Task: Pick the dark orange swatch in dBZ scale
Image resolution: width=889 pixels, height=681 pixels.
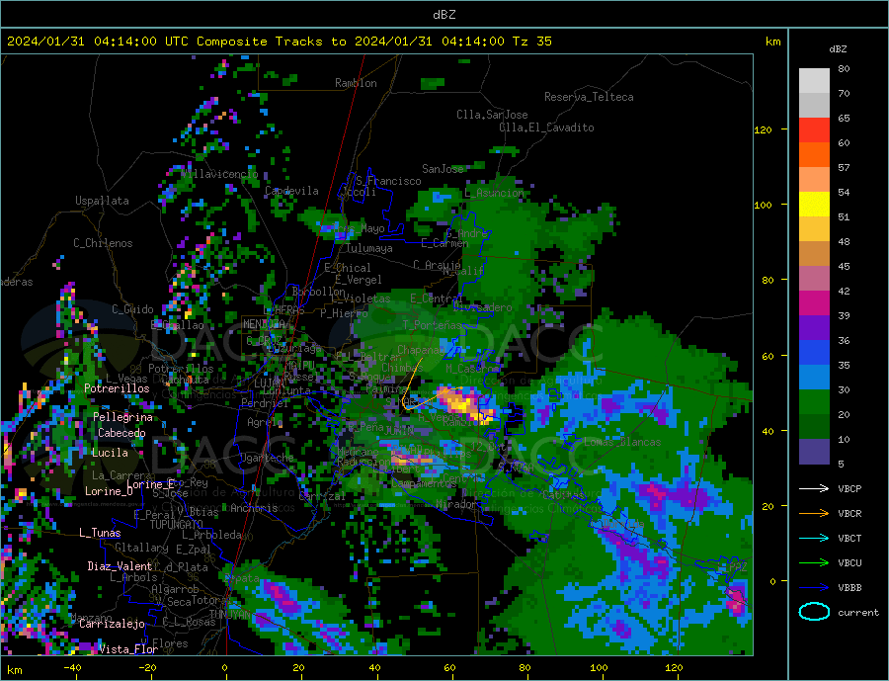Action: (814, 155)
